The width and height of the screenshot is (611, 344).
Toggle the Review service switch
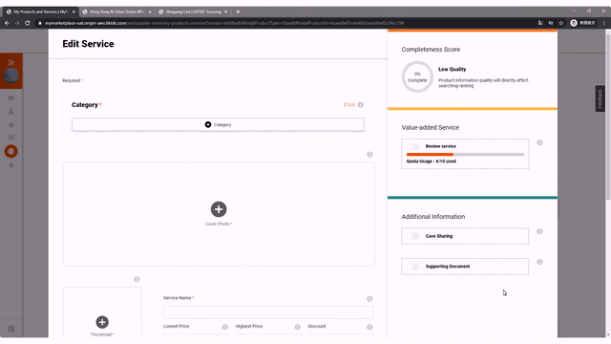click(413, 146)
